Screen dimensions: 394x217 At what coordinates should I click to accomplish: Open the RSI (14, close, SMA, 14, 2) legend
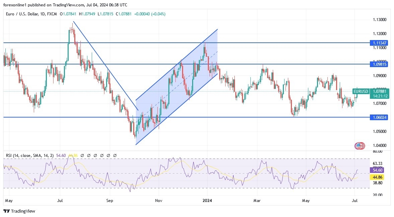(x=29, y=155)
